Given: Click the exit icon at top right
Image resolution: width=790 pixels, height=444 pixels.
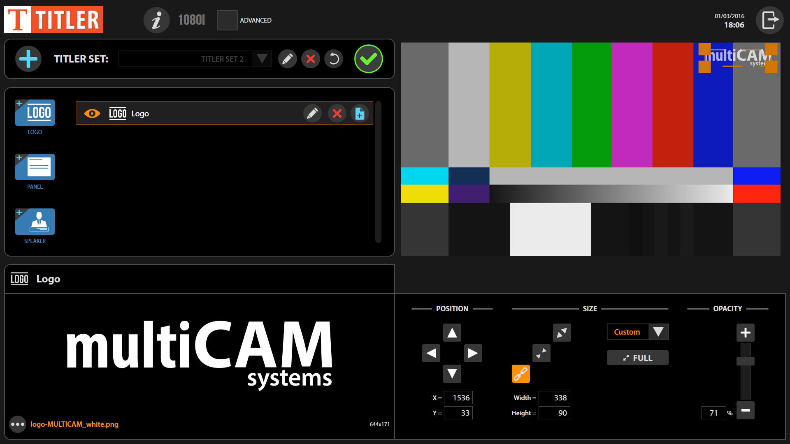Looking at the screenshot, I should (769, 20).
